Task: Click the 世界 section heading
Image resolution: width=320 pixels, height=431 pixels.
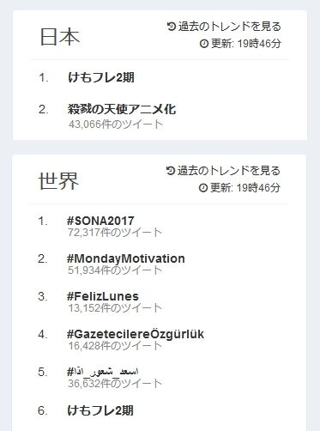Action: [58, 181]
